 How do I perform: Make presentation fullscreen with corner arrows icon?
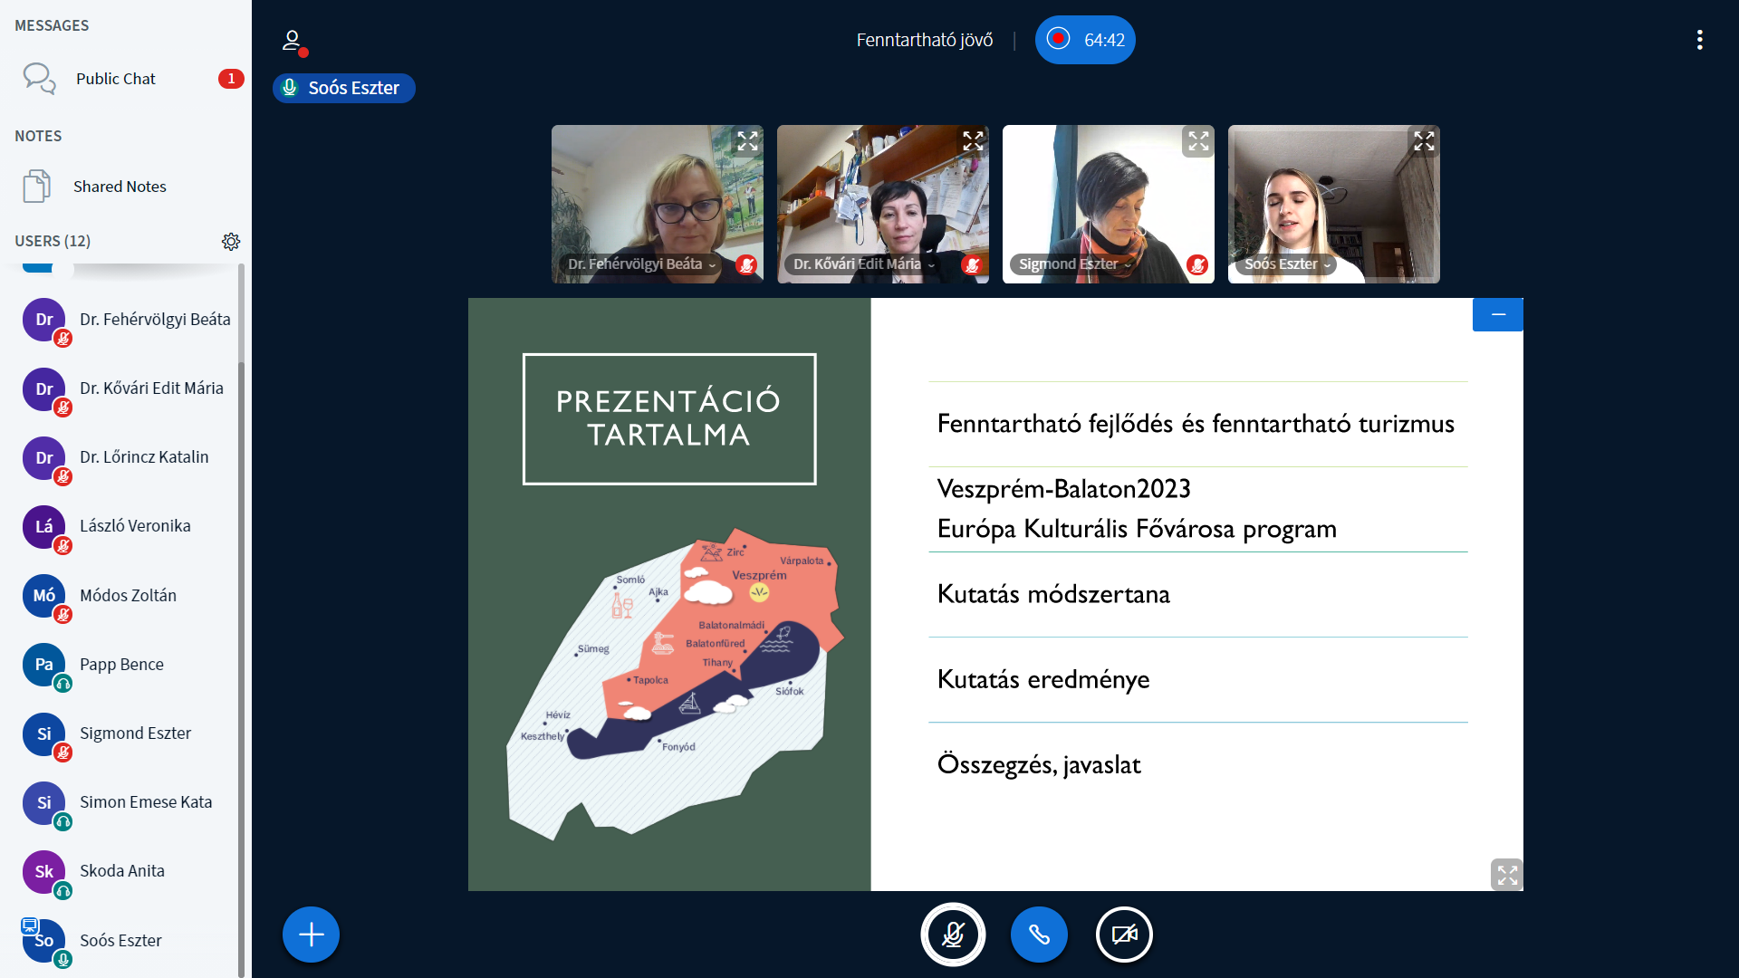point(1506,875)
